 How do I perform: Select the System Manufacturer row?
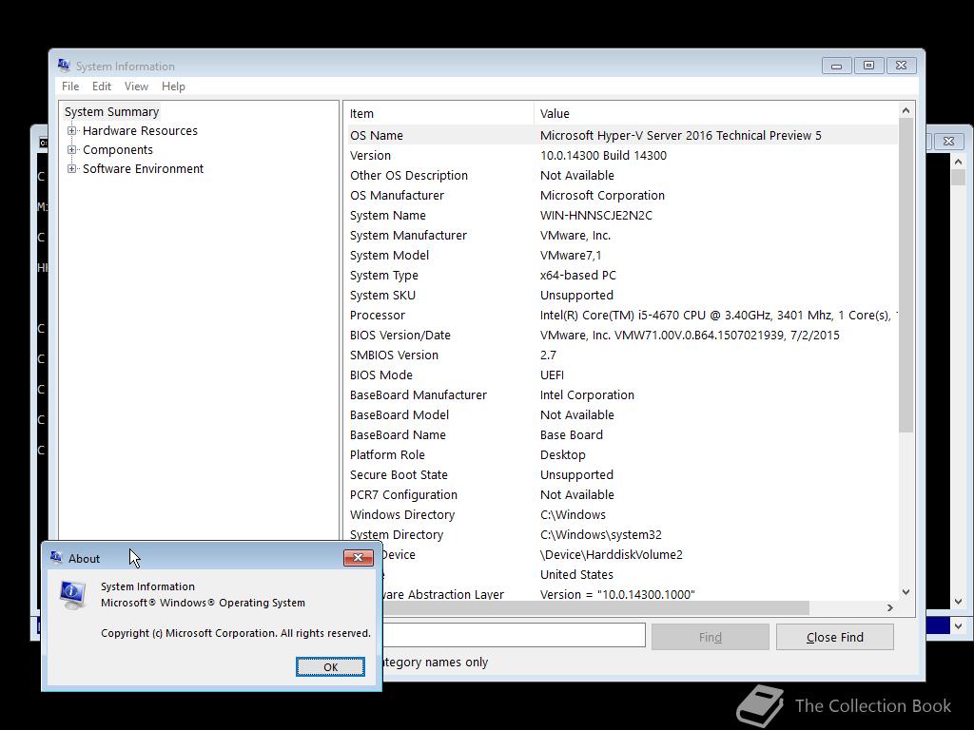[621, 236]
